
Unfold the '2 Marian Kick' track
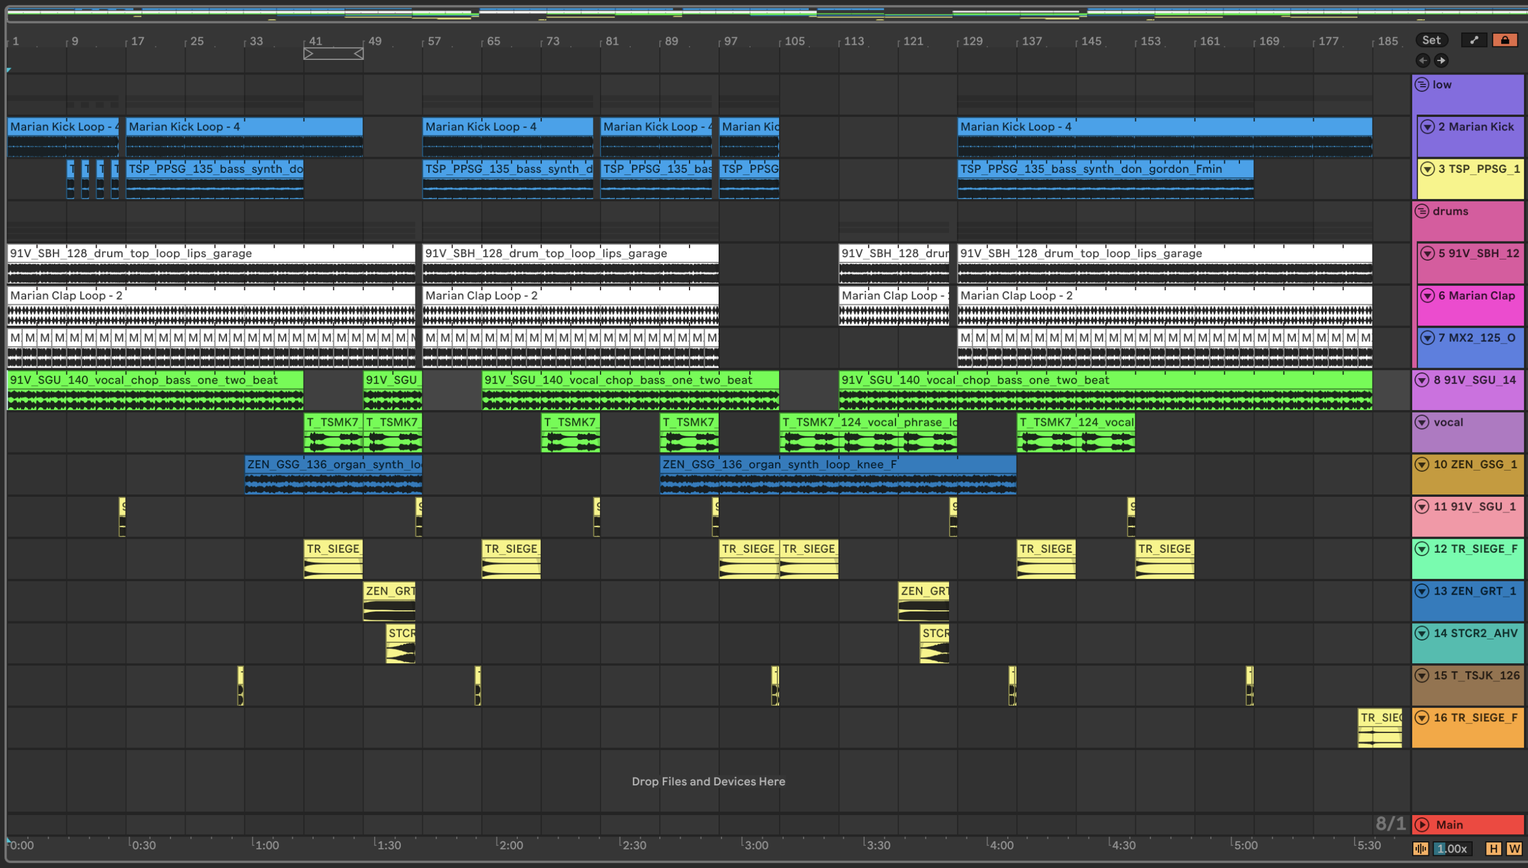pyautogui.click(x=1427, y=126)
